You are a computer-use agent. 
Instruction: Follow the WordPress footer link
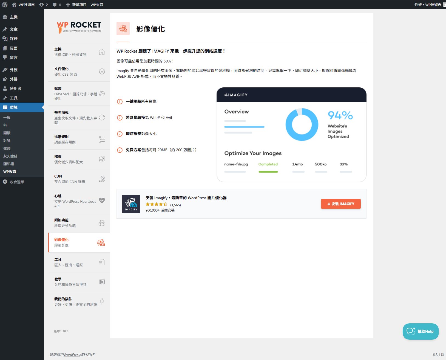72,355
